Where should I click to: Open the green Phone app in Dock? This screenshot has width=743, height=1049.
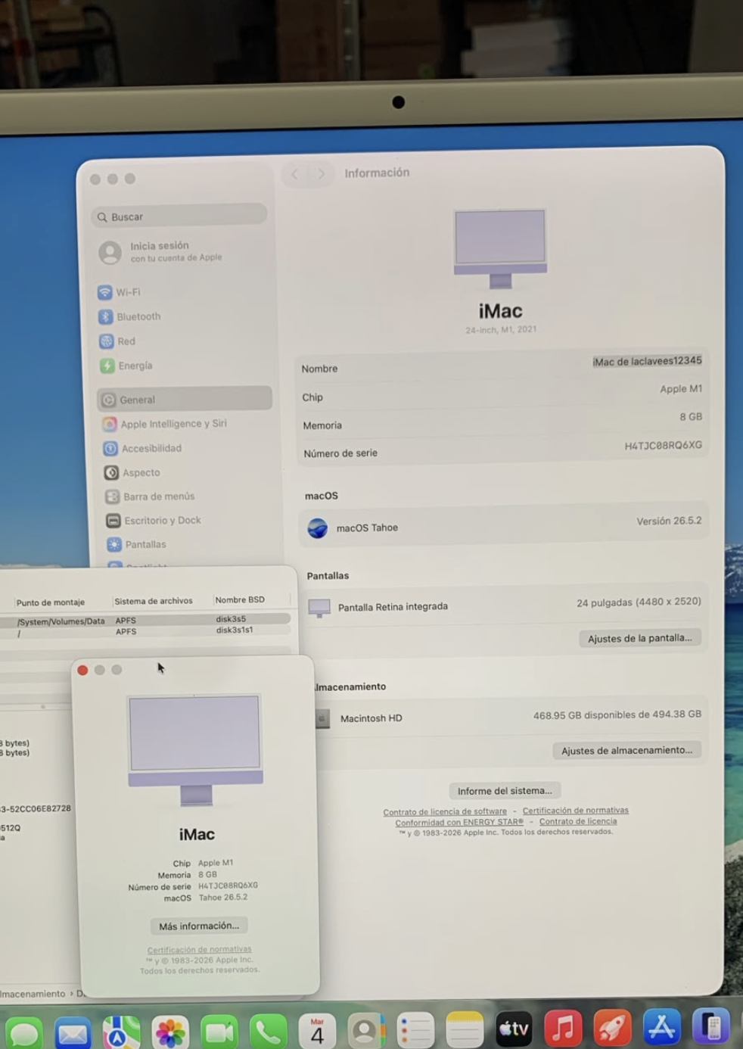coord(269,1031)
